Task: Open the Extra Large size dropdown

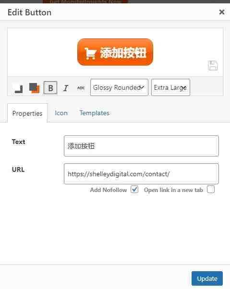Action: tap(170, 87)
